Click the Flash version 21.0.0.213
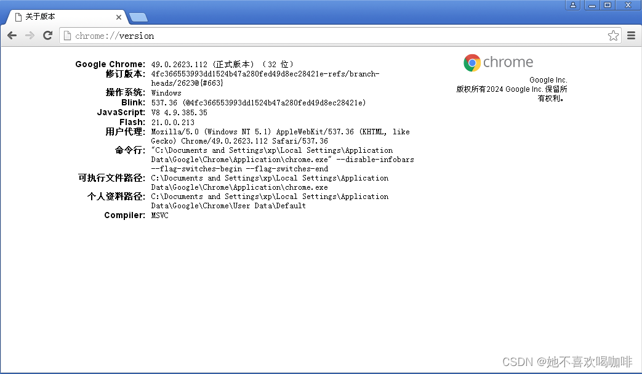642x374 pixels. (x=173, y=123)
